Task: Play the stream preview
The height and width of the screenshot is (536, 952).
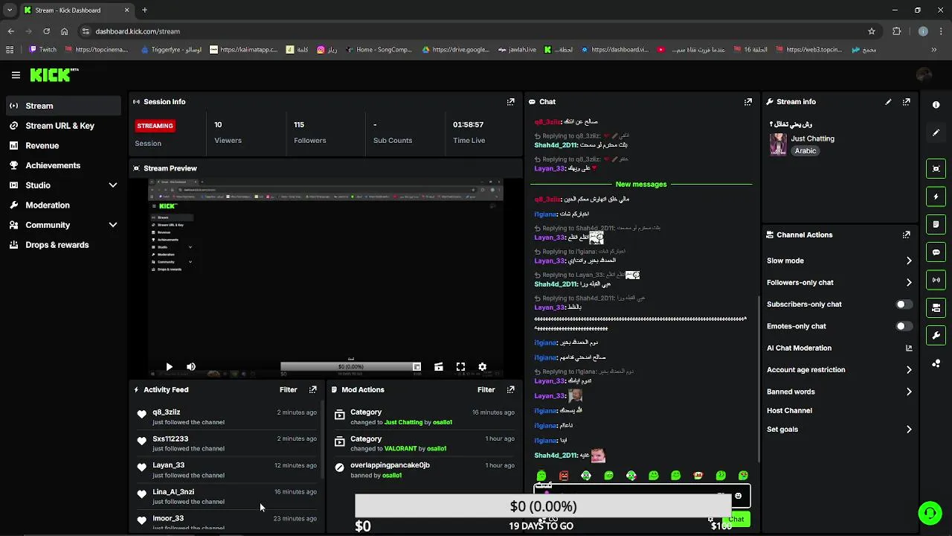Action: pos(169,367)
